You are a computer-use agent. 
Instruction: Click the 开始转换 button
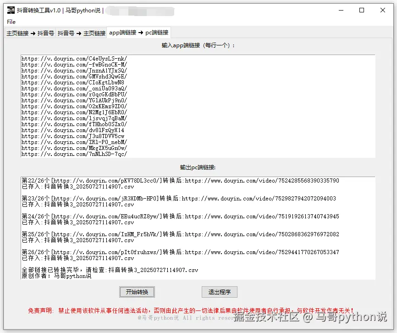coord(137,292)
